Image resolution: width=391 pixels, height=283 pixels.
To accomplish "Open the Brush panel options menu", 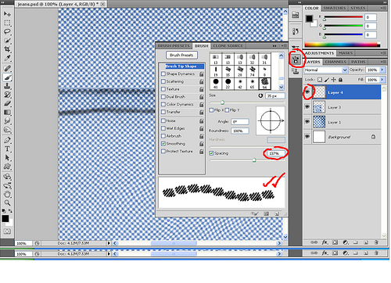I will [284, 46].
